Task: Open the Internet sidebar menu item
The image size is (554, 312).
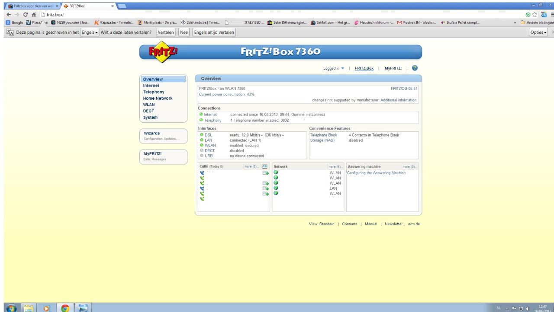Action: tap(151, 85)
